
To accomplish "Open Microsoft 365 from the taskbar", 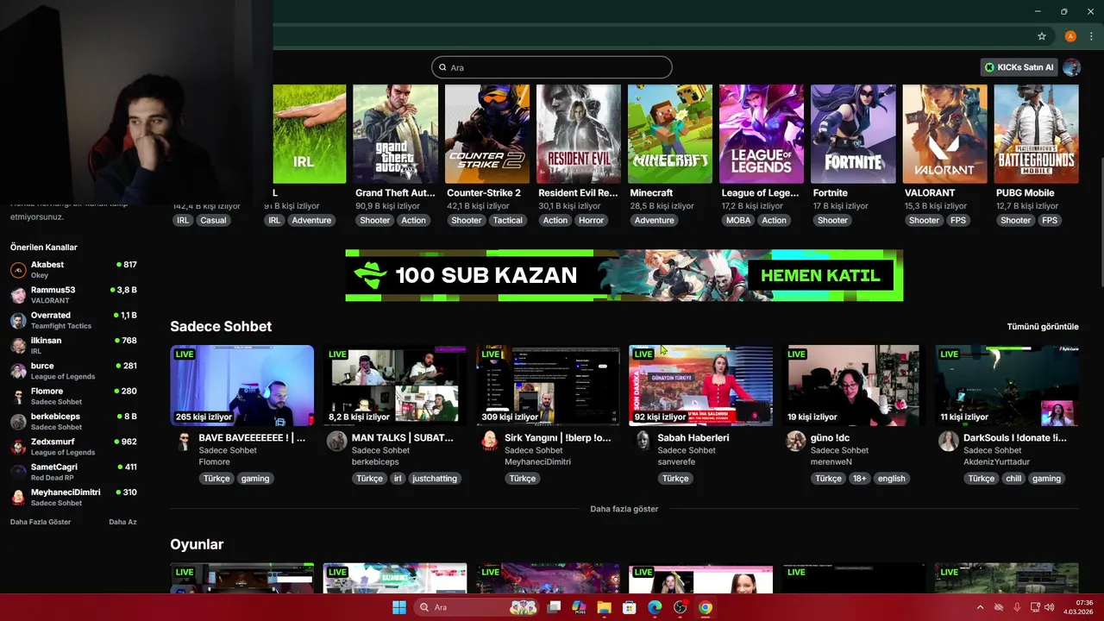I will 579,607.
